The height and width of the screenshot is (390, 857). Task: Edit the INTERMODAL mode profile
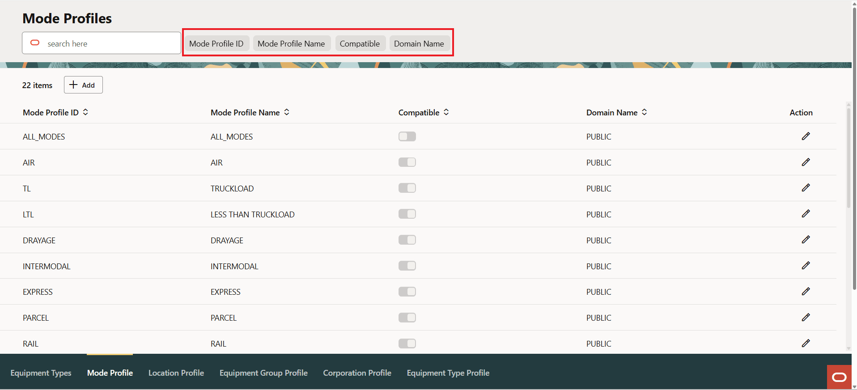[x=806, y=266]
